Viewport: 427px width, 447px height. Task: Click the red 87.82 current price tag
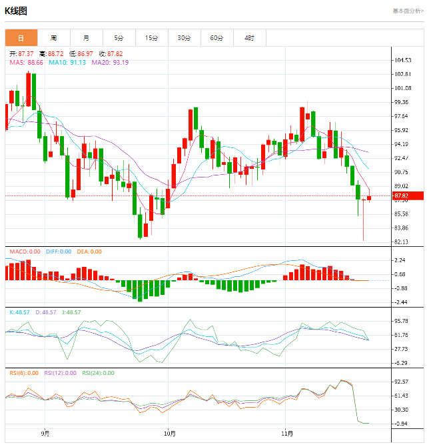click(x=408, y=196)
